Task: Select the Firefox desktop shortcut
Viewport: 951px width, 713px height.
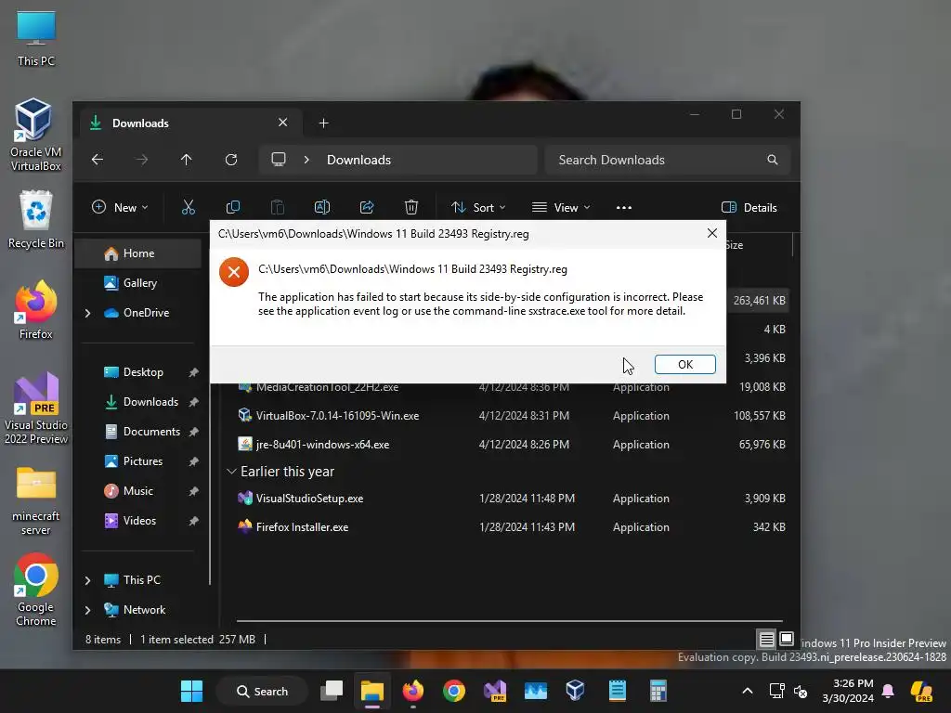Action: [x=36, y=310]
